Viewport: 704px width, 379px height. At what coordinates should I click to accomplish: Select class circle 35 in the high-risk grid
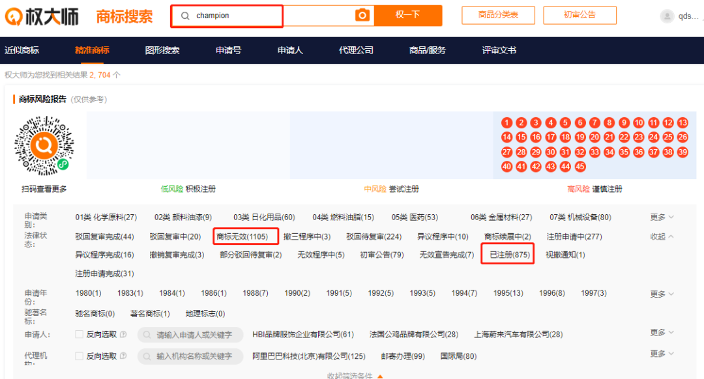(624, 152)
